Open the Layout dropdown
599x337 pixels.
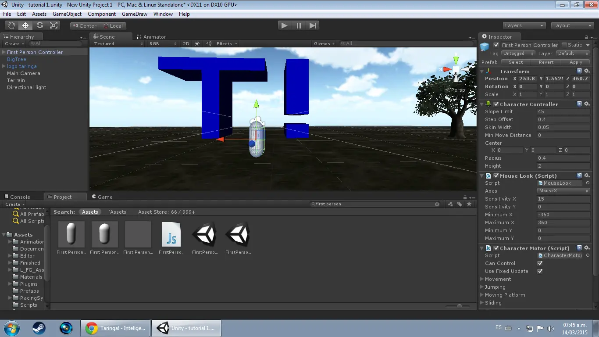coord(572,26)
